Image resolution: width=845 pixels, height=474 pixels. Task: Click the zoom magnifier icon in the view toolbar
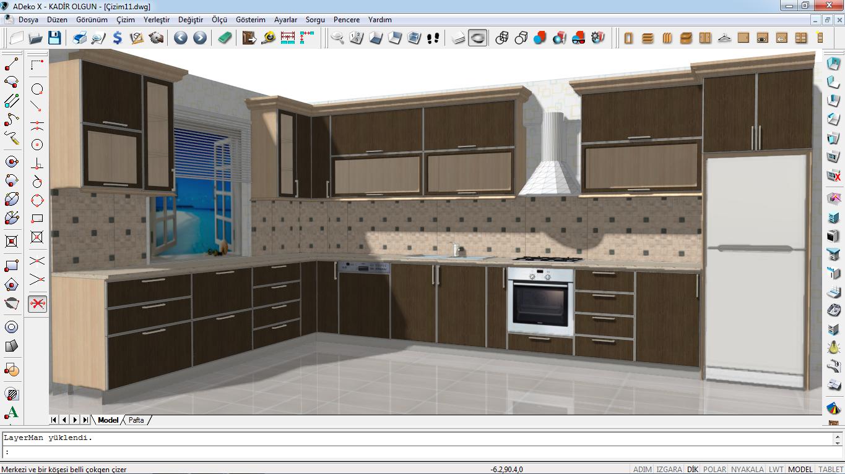point(337,38)
